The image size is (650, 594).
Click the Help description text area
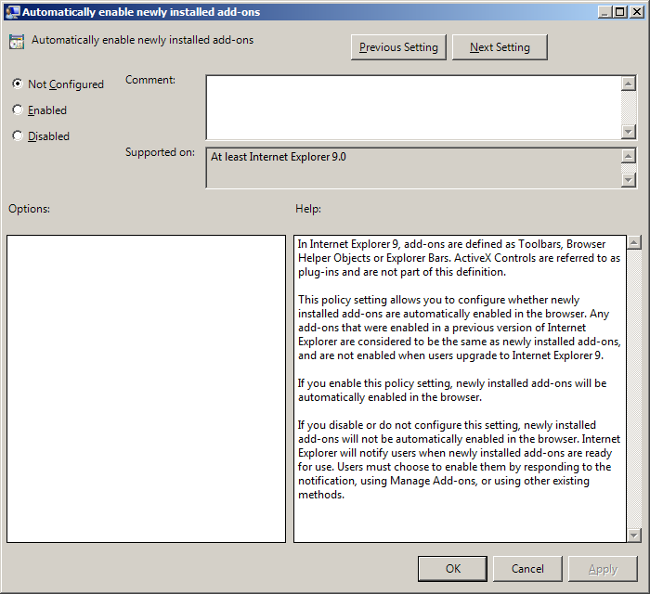click(x=460, y=388)
